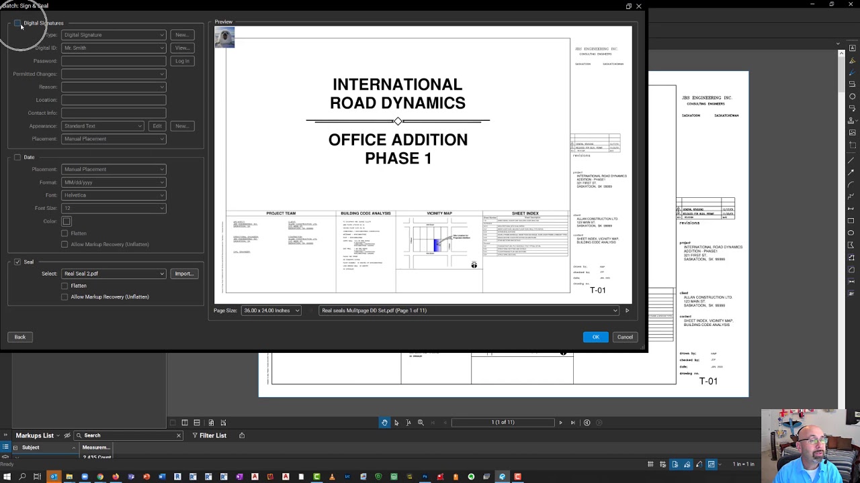Select the Arrow tool in right toolbar

click(851, 172)
